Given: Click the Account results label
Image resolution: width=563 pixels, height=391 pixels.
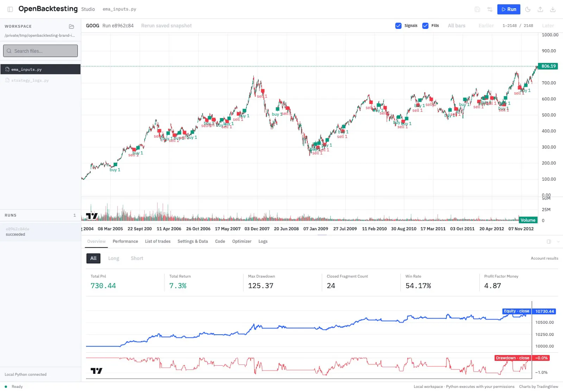Looking at the screenshot, I should coord(544,258).
